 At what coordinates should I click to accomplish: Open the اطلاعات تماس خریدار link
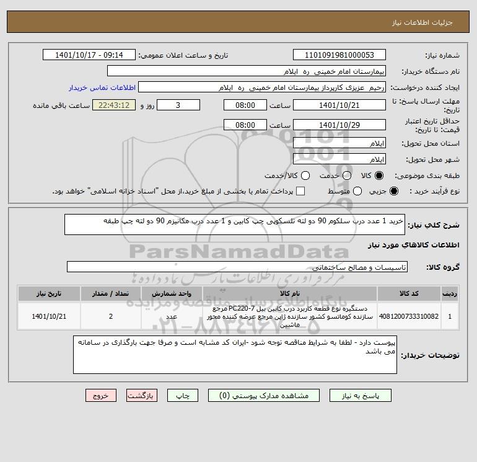[x=102, y=87]
